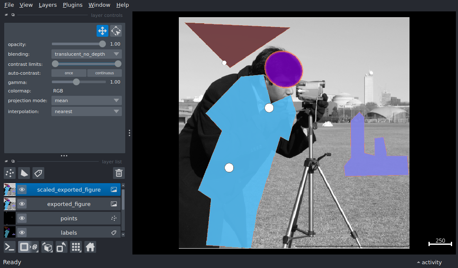This screenshot has width=458, height=268.
Task: Open the blending mode dropdown
Action: (x=86, y=54)
